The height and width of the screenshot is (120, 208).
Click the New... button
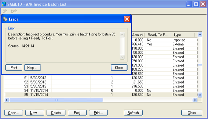(35, 113)
